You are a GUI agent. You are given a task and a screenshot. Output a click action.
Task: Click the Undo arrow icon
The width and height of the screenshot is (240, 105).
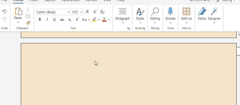[x=4, y=12]
